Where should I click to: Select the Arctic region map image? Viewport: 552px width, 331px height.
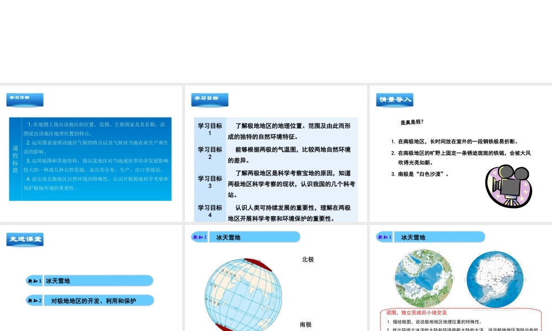(x=423, y=278)
